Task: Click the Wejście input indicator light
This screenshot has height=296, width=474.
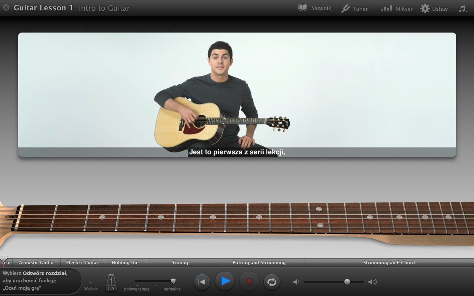Action: [x=91, y=283]
